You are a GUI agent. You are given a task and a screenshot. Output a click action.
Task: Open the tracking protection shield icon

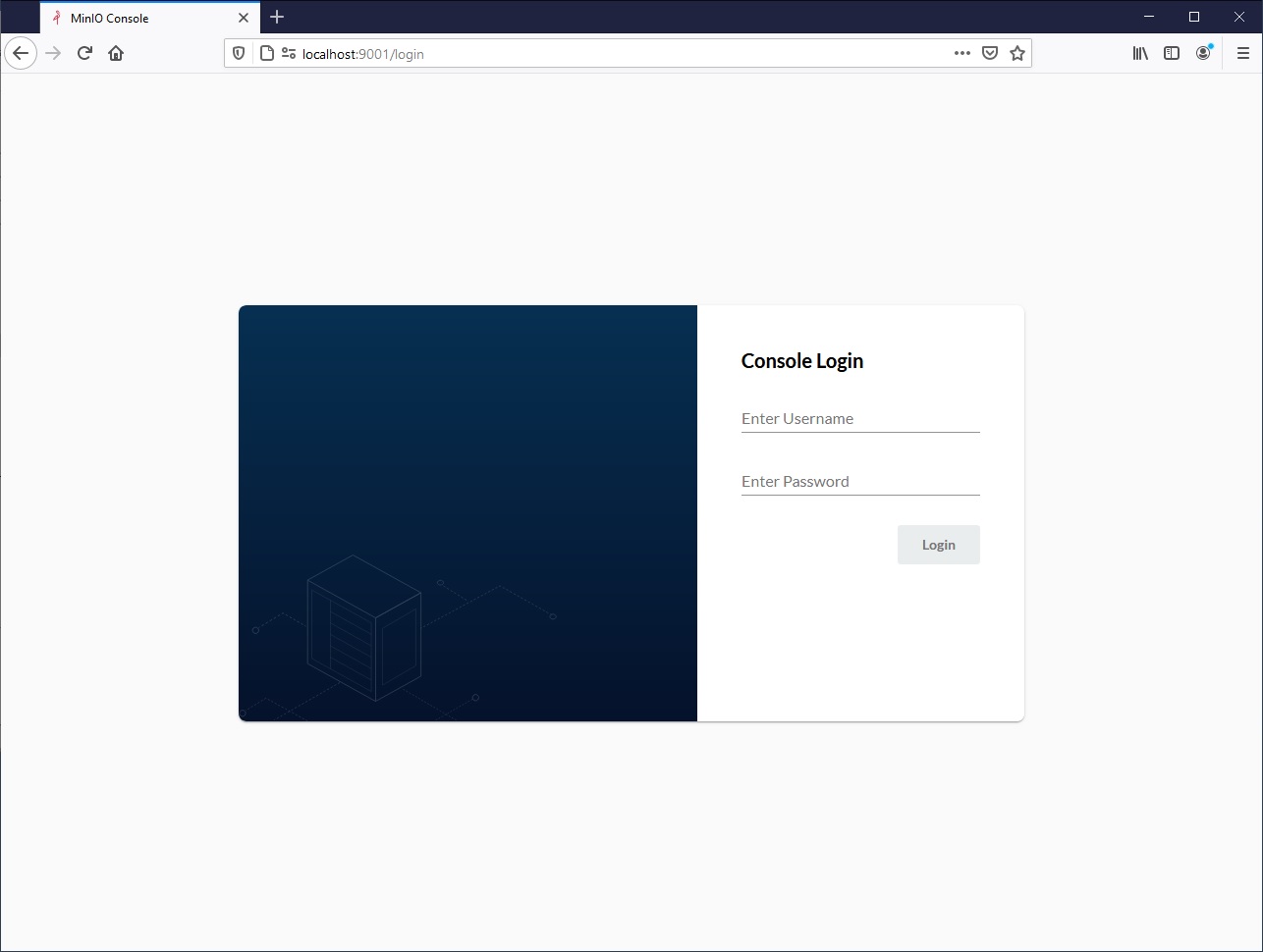pyautogui.click(x=239, y=53)
